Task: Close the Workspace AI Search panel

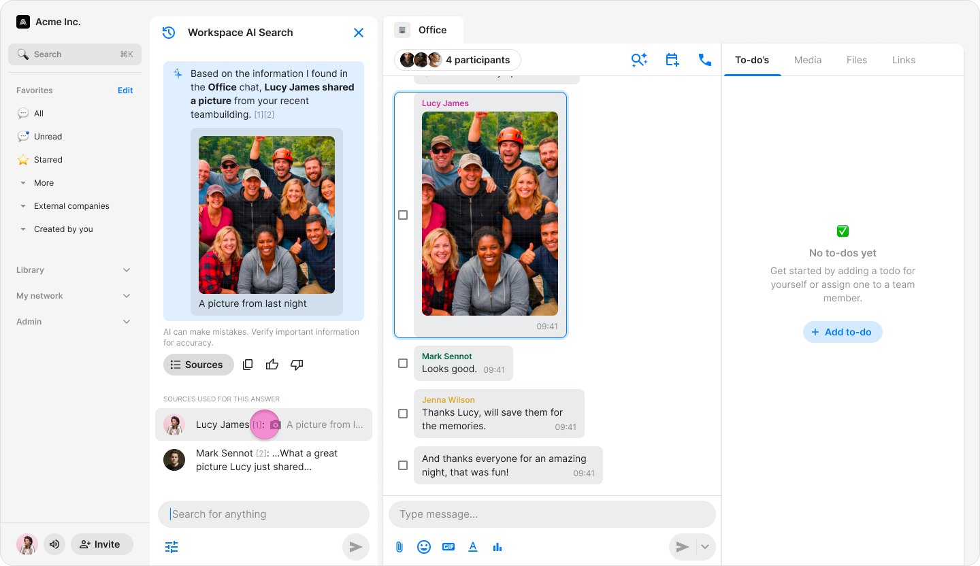Action: [x=359, y=33]
